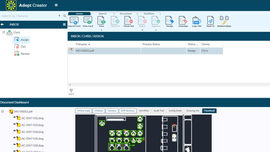Open the dropdown arrow under Reject
The width and height of the screenshot is (270, 152).
click(142, 30)
